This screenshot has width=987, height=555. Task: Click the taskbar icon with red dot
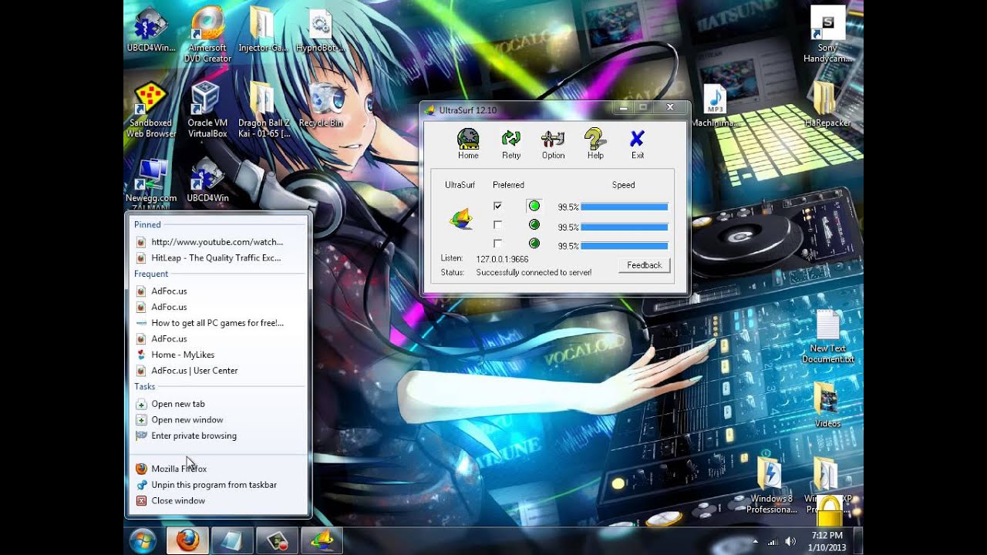pyautogui.click(x=277, y=540)
